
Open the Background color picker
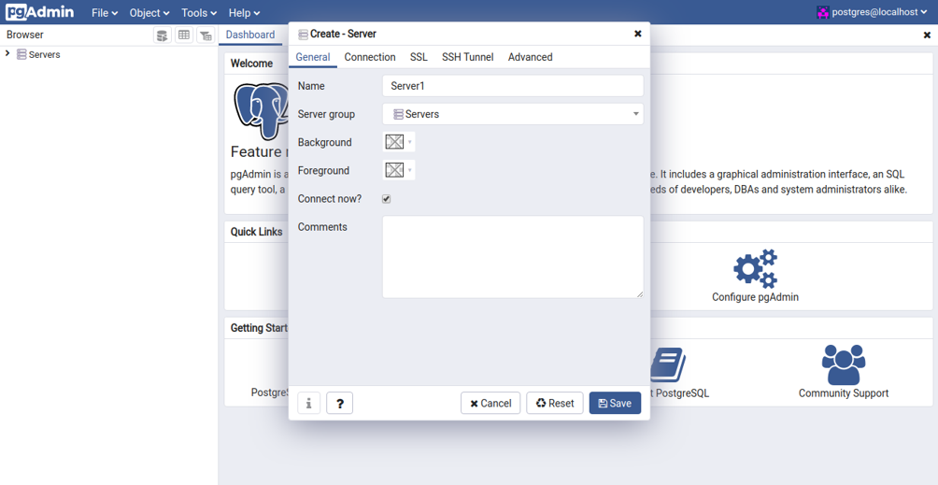[398, 142]
